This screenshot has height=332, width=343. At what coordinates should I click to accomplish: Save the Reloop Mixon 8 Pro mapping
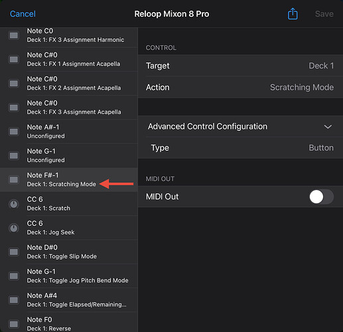click(324, 14)
